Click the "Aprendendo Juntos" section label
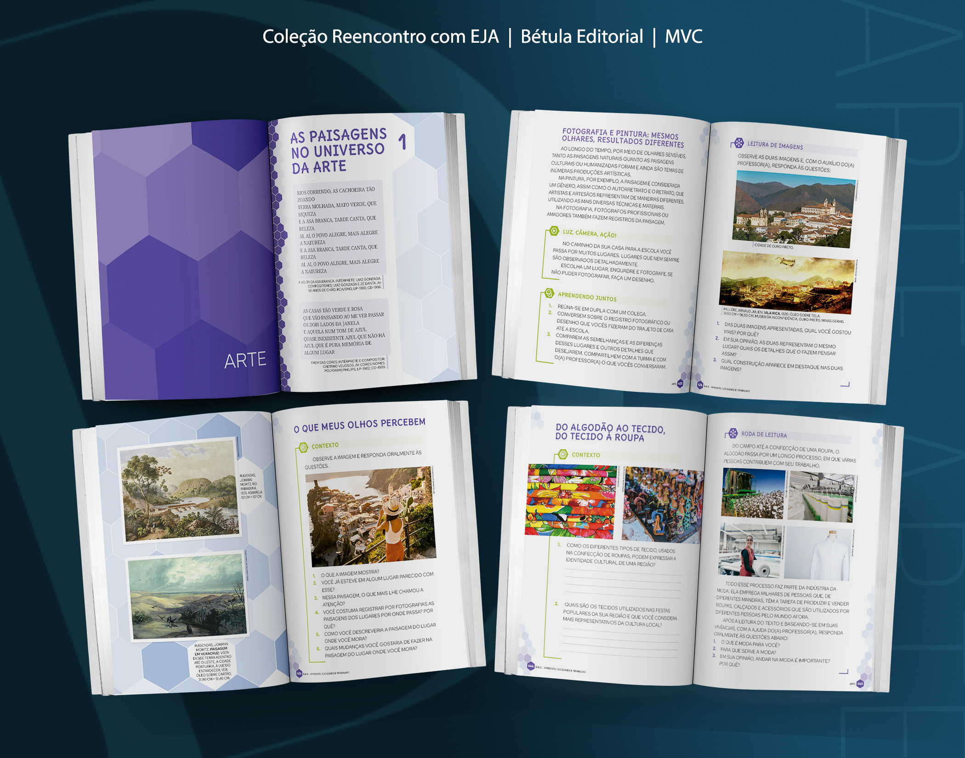The height and width of the screenshot is (758, 965). (587, 296)
